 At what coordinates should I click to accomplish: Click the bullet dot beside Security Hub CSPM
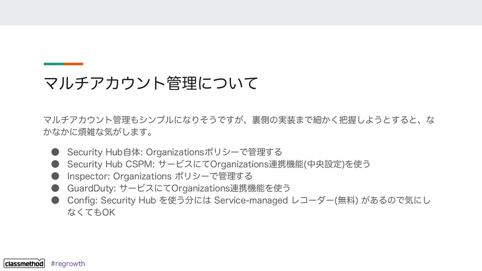pos(55,164)
